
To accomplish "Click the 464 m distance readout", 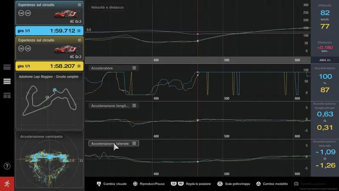I will pos(325,60).
